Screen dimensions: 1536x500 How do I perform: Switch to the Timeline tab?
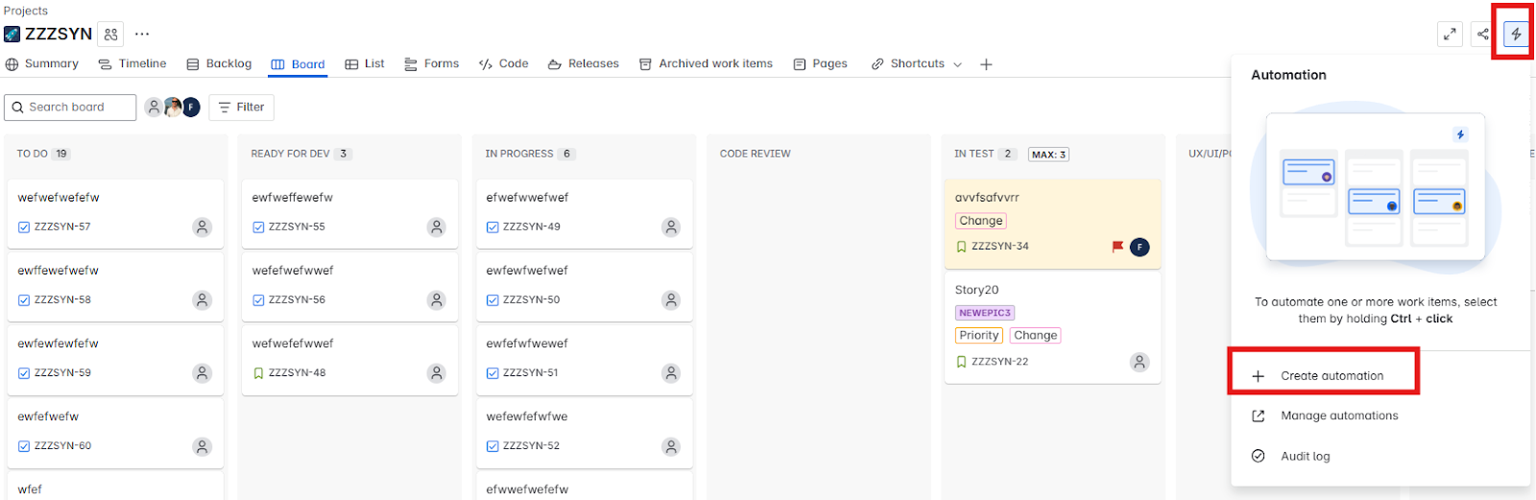point(132,64)
